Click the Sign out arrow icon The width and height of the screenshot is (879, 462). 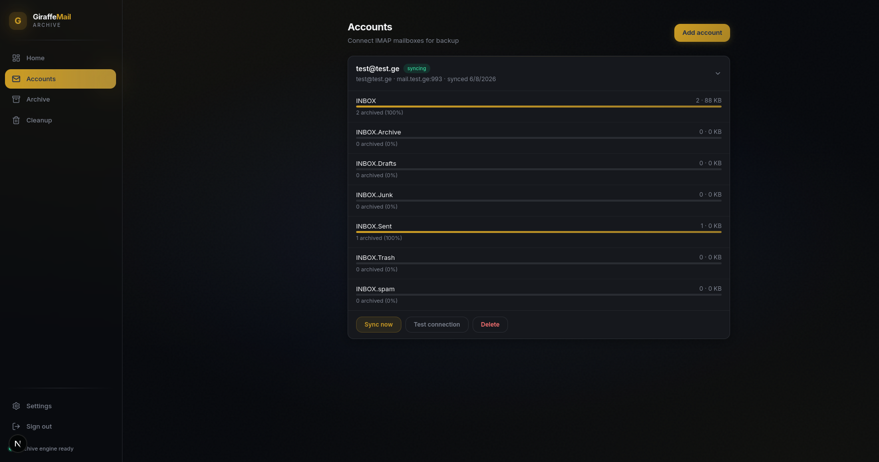pos(16,427)
